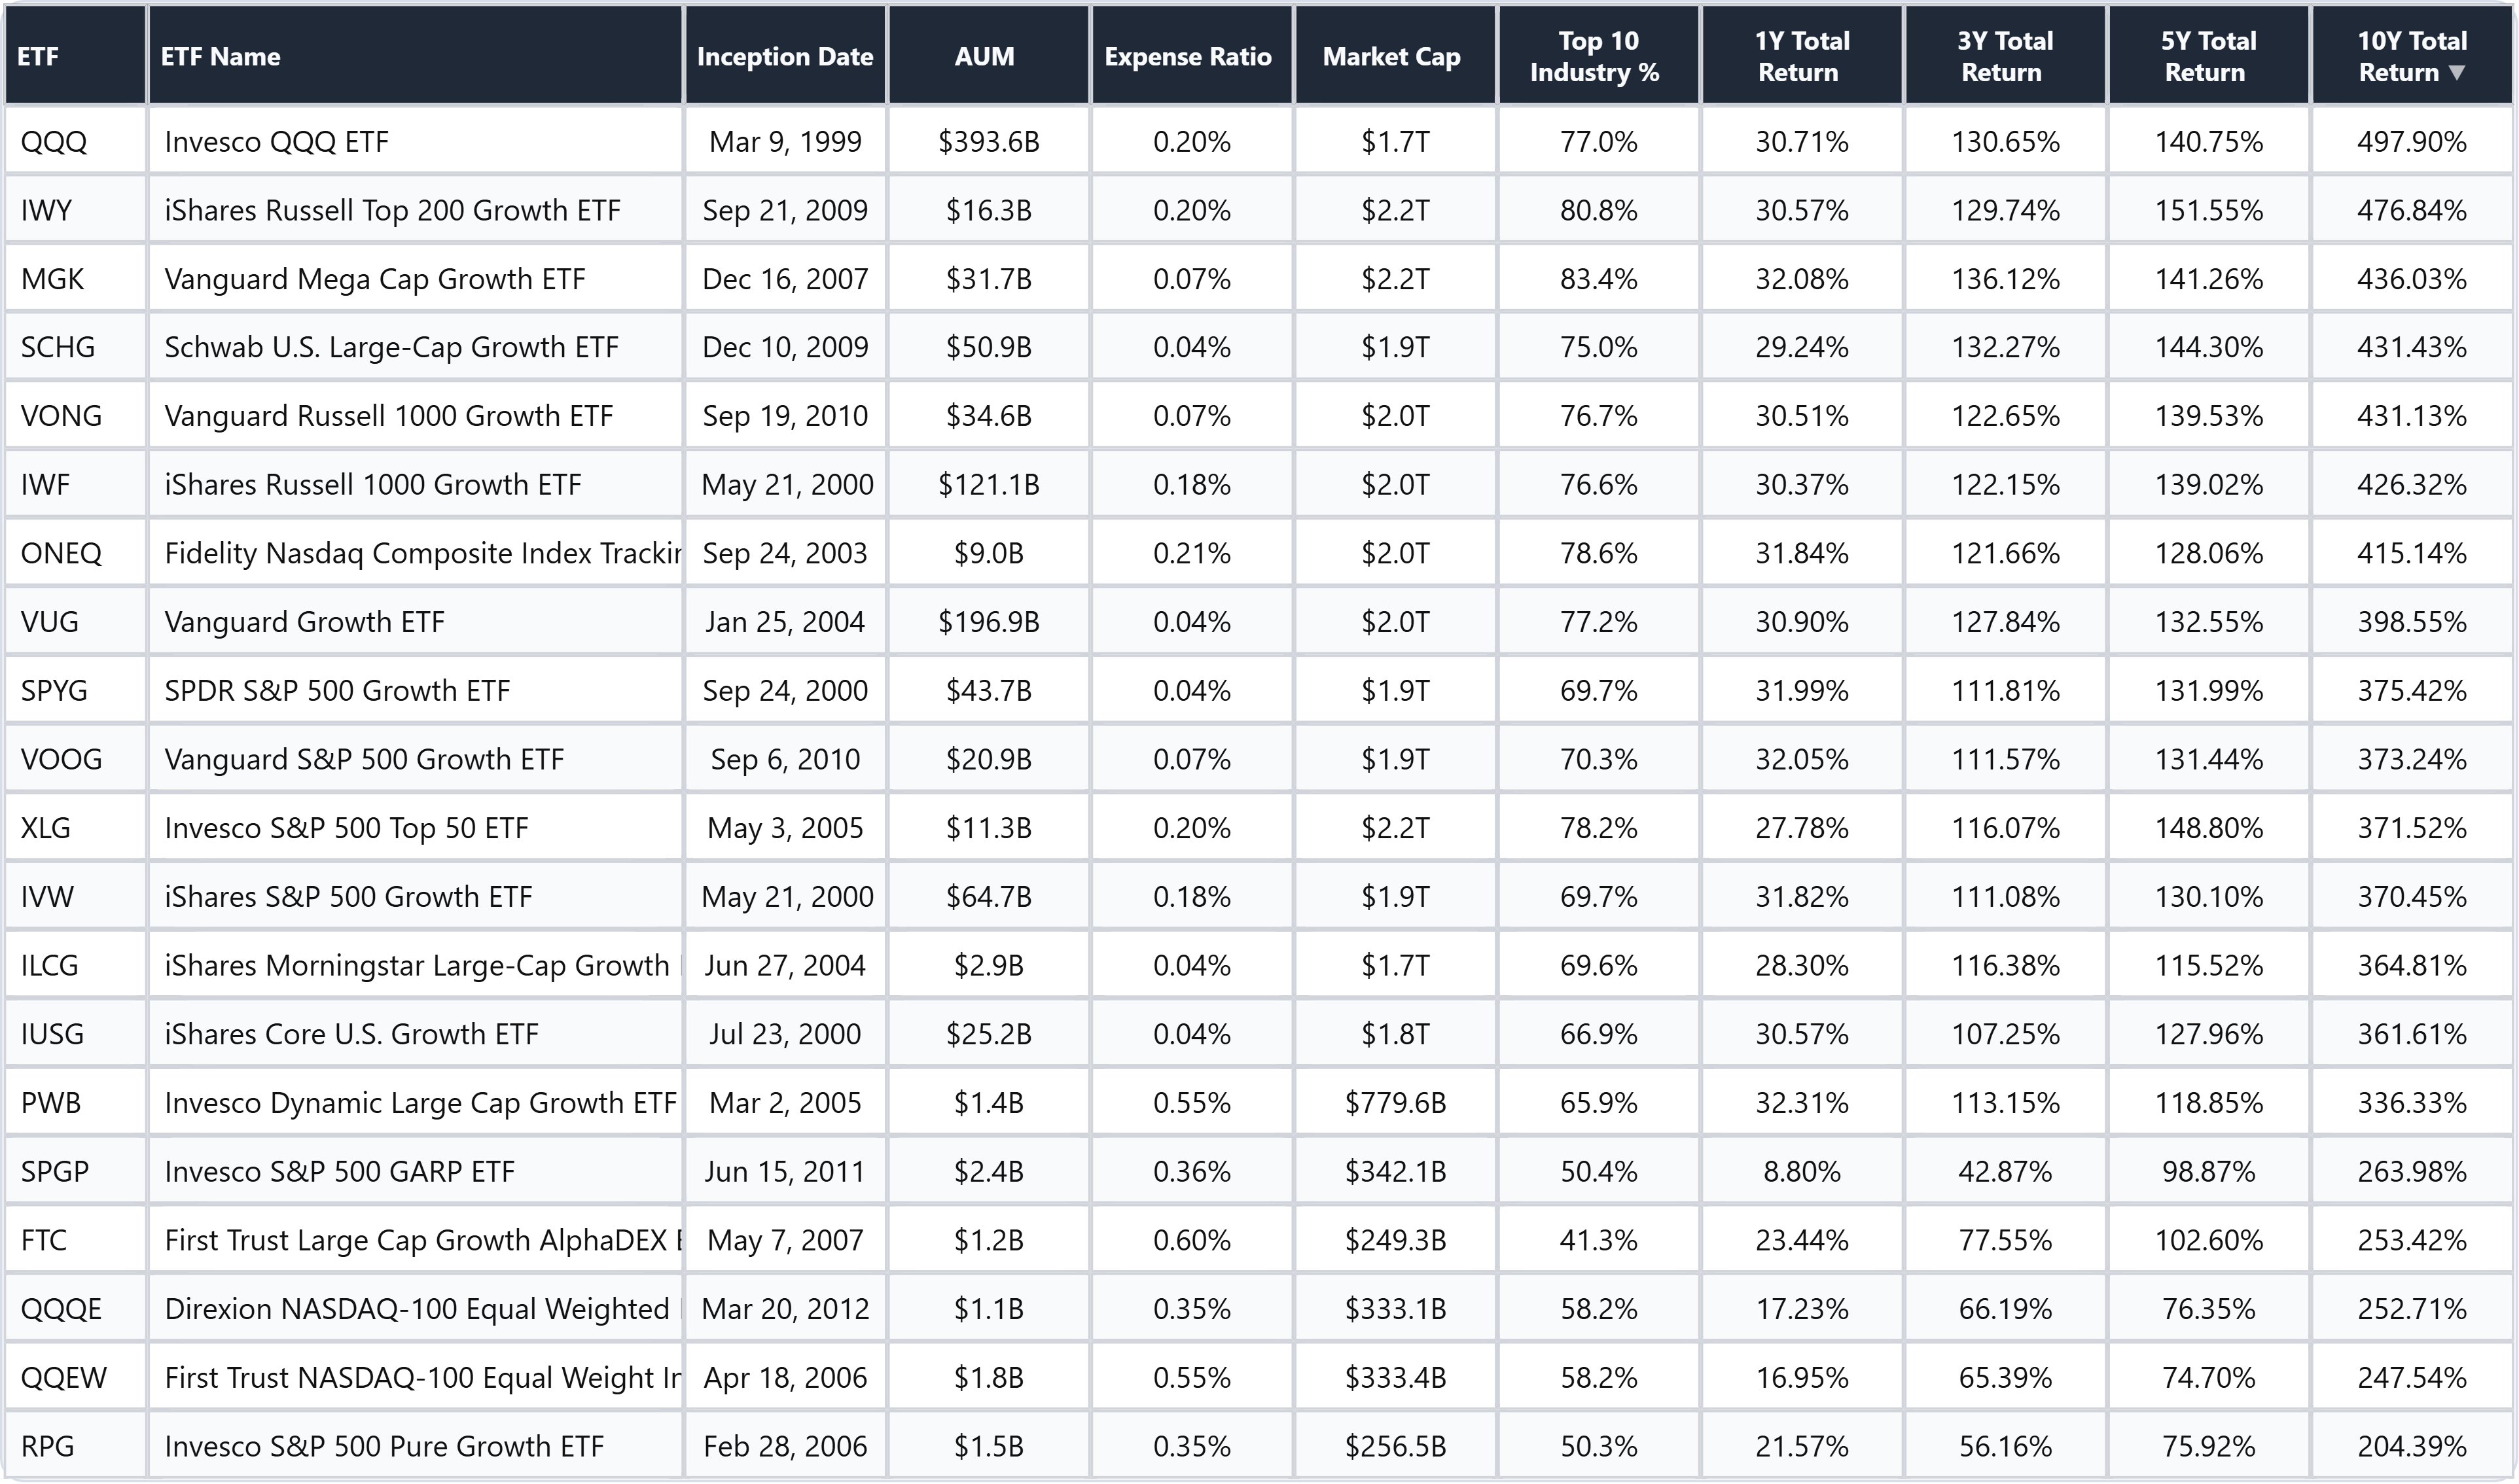
Task: Sort by the ETF Name column header
Action: click(221, 57)
